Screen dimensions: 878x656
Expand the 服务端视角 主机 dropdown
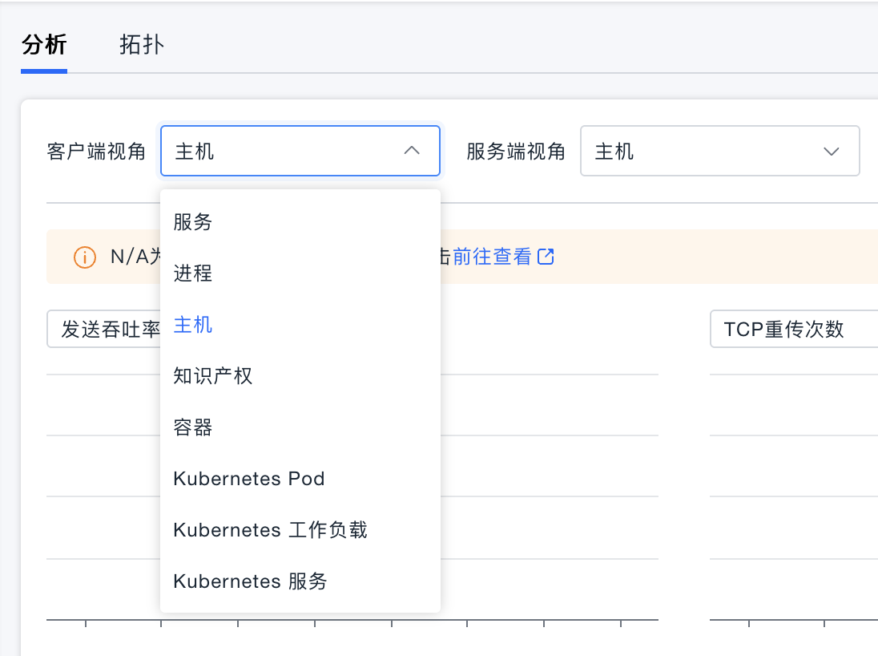tap(705, 151)
